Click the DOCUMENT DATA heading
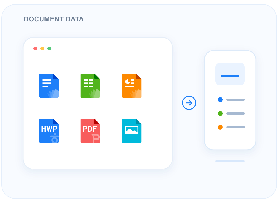This screenshot has height=201, width=279. (54, 19)
